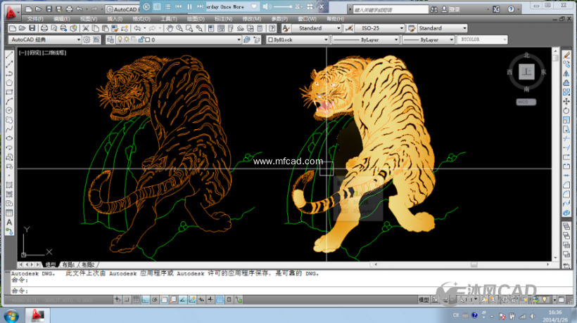The height and width of the screenshot is (323, 577).
Task: Switch to the 布局1 layout tab
Action: click(x=68, y=265)
